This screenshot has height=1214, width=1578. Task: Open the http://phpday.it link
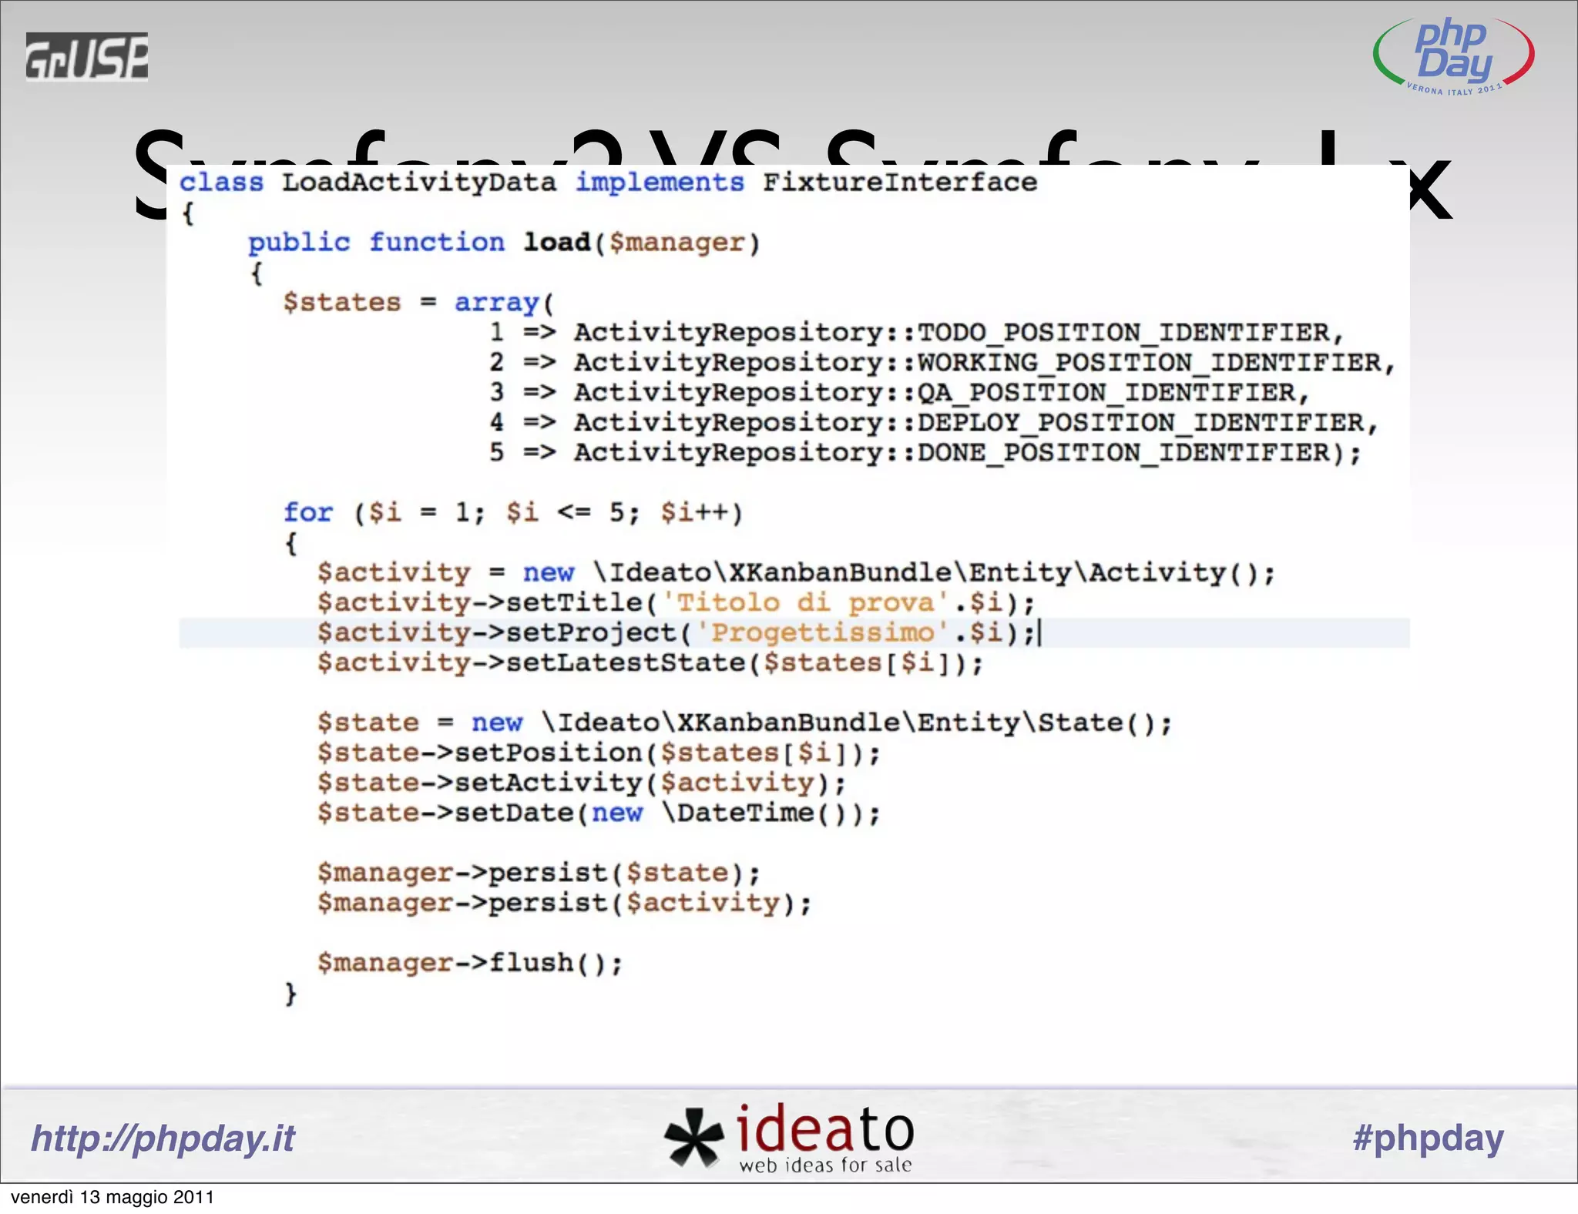click(x=163, y=1138)
